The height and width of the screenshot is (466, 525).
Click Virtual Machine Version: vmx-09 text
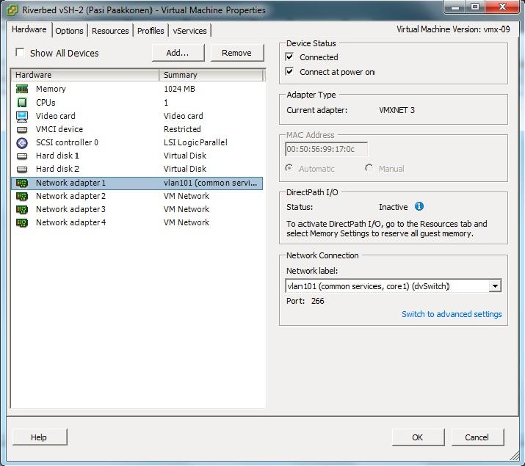(453, 29)
